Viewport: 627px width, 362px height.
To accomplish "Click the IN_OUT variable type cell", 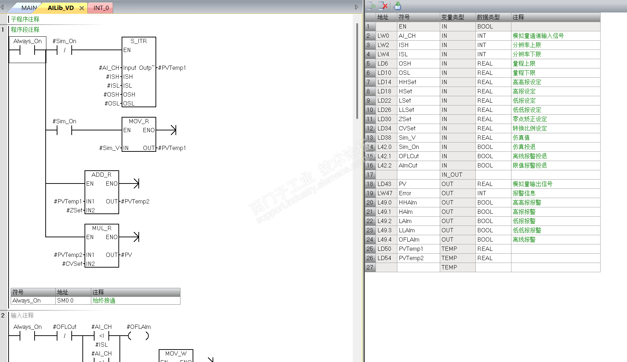I will pos(458,175).
